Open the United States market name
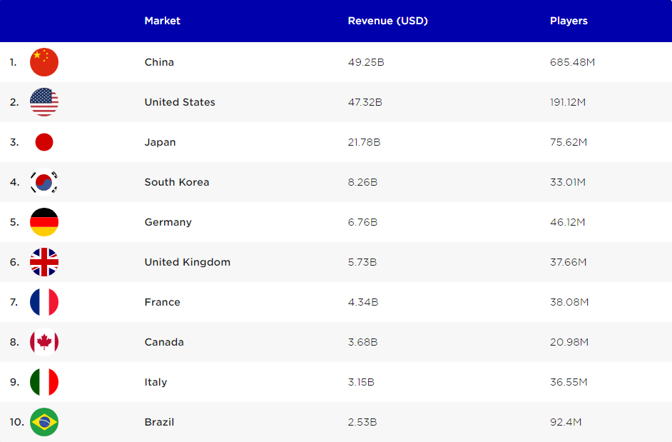Screen dimensions: 672x442 click(180, 102)
